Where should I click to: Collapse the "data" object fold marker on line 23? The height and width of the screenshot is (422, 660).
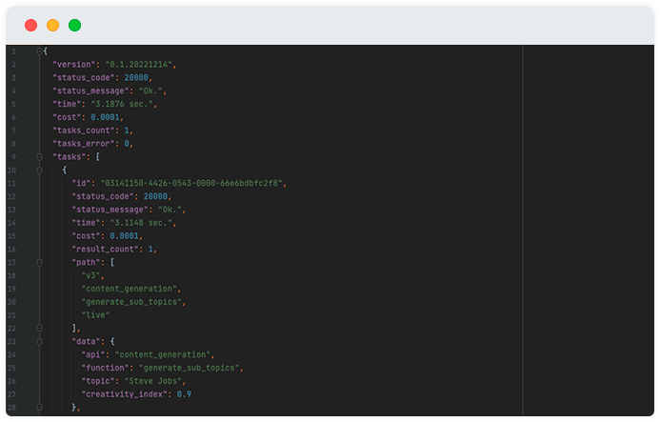tap(39, 342)
